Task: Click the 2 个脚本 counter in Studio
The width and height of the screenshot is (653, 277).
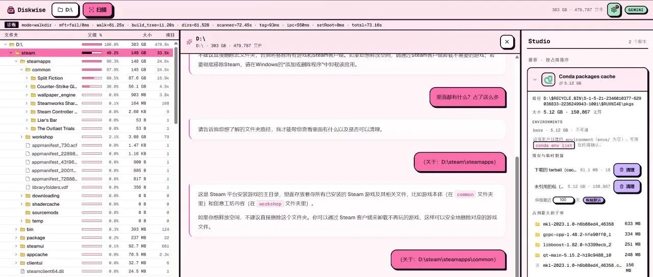Action: [637, 41]
